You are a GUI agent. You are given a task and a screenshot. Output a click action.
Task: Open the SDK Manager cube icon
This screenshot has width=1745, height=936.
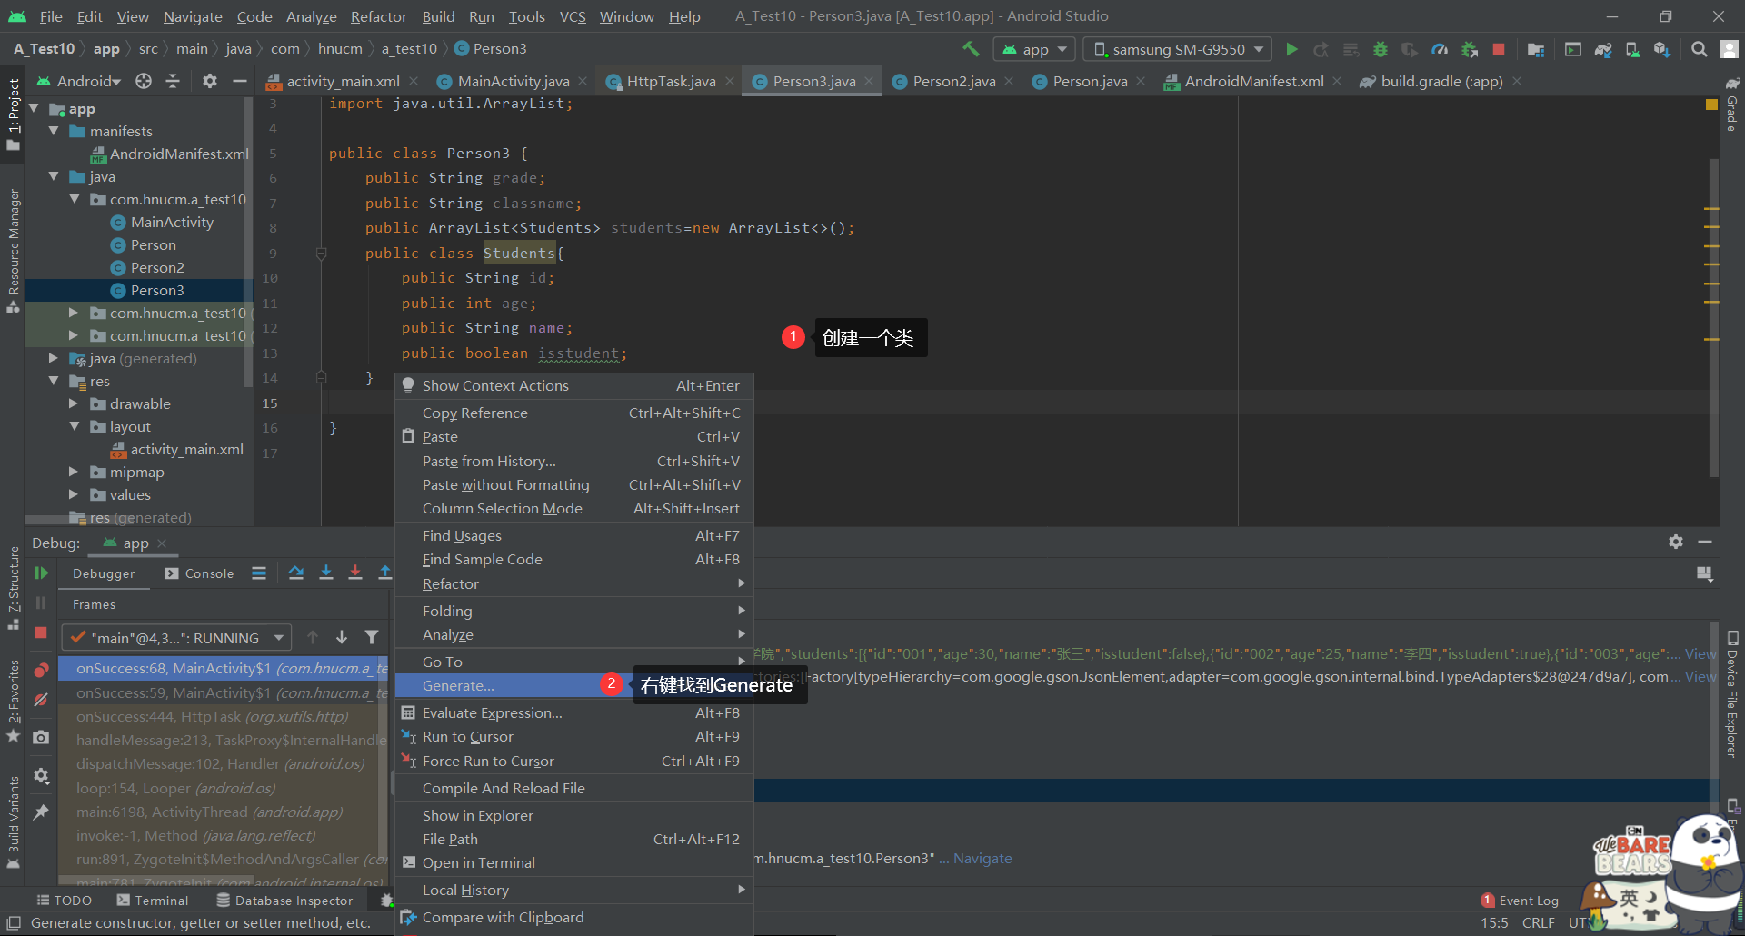point(1661,49)
